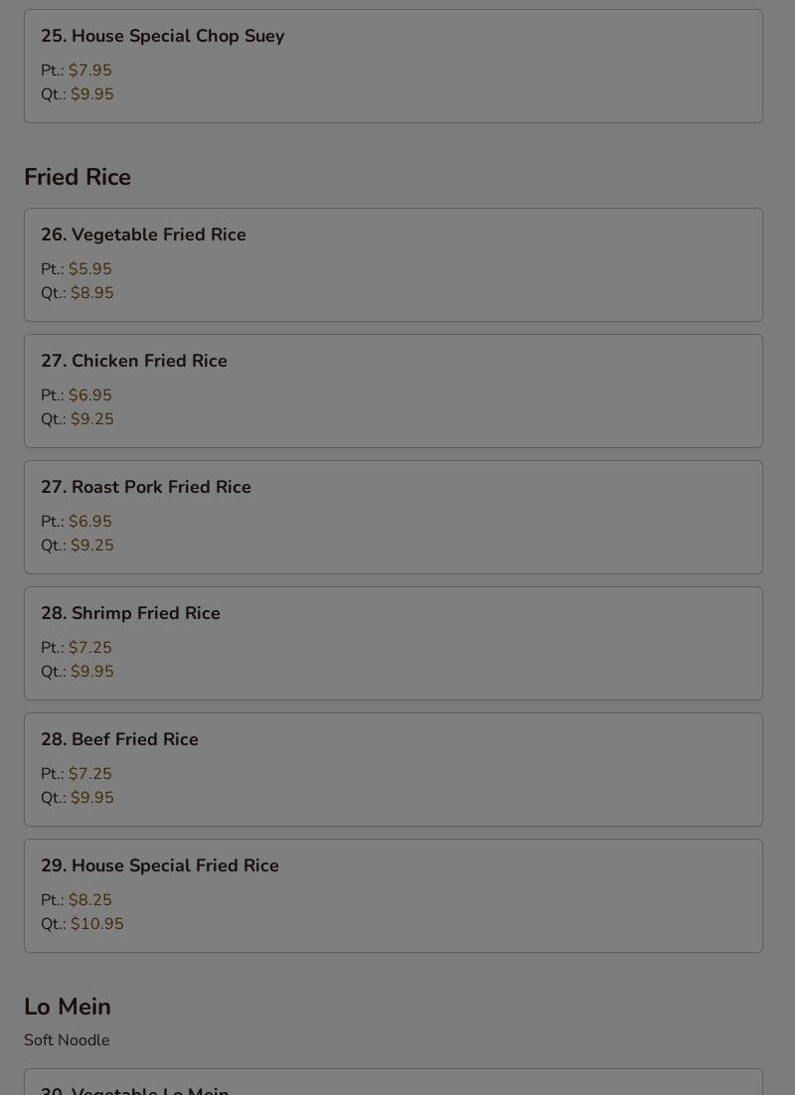Open House Special Fried Rice card

(394, 896)
